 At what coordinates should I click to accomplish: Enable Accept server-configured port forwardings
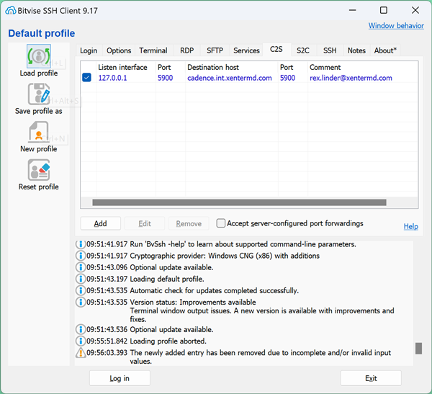pyautogui.click(x=222, y=223)
